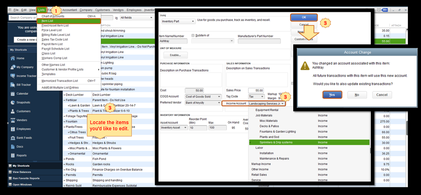The width and height of the screenshot is (421, 195).
Task: Open the Asset Account dropdown
Action: tap(174, 128)
